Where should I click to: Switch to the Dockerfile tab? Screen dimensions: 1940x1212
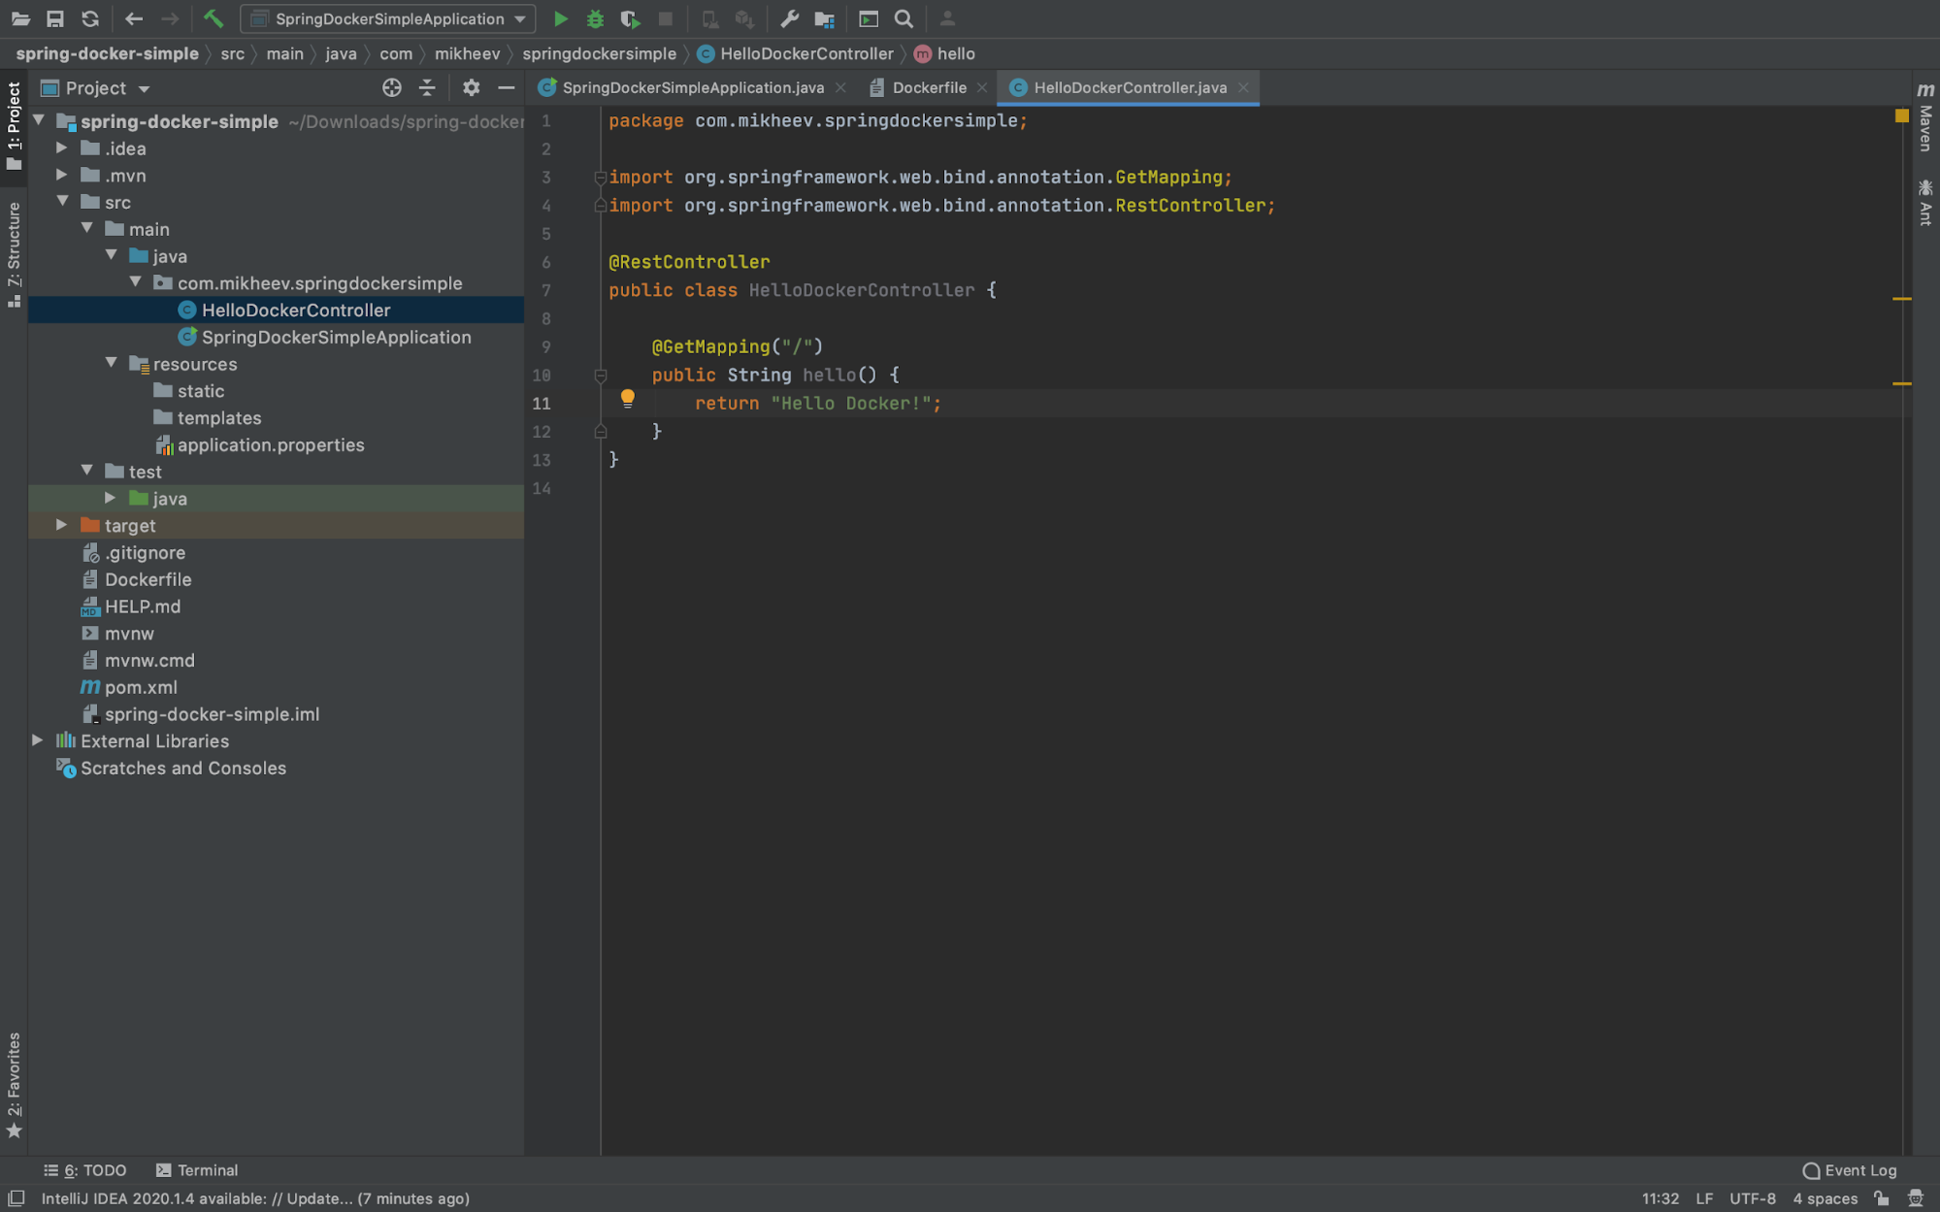928,88
